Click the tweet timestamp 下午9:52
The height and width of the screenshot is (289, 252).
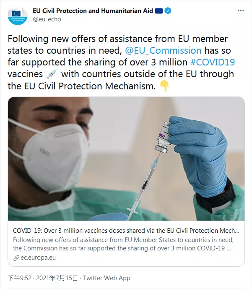20,278
